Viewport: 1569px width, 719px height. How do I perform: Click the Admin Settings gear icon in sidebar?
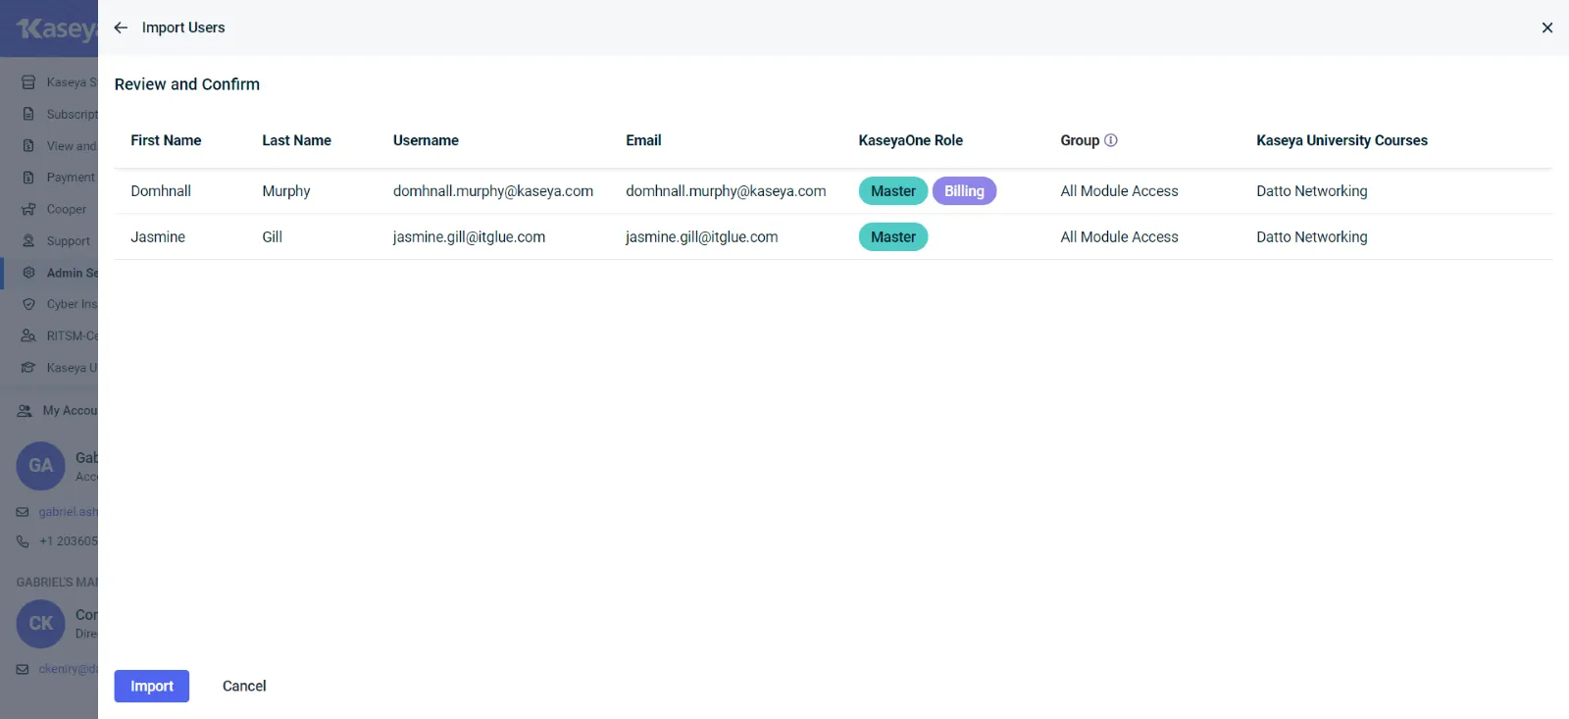pyautogui.click(x=28, y=273)
